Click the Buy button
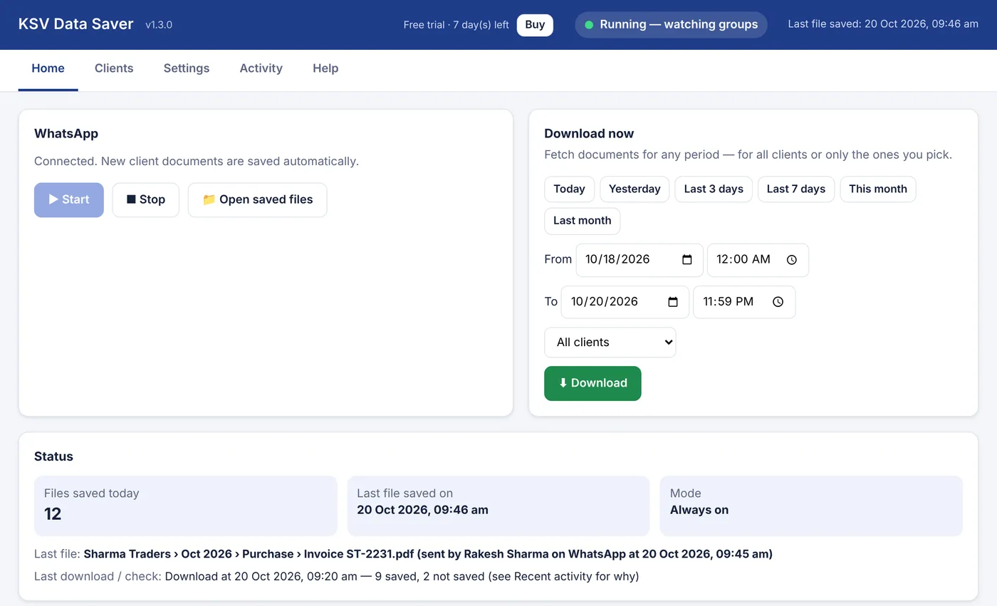997x606 pixels. [535, 25]
